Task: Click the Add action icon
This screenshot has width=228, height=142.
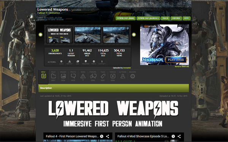Action: point(78,62)
